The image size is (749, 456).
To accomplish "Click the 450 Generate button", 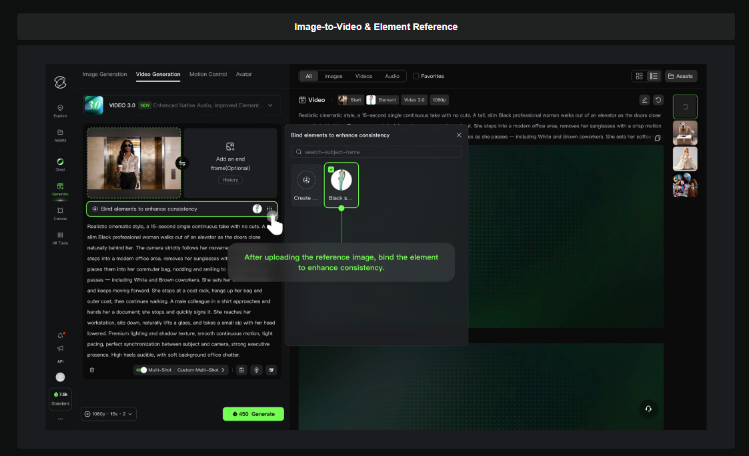I will coord(253,413).
